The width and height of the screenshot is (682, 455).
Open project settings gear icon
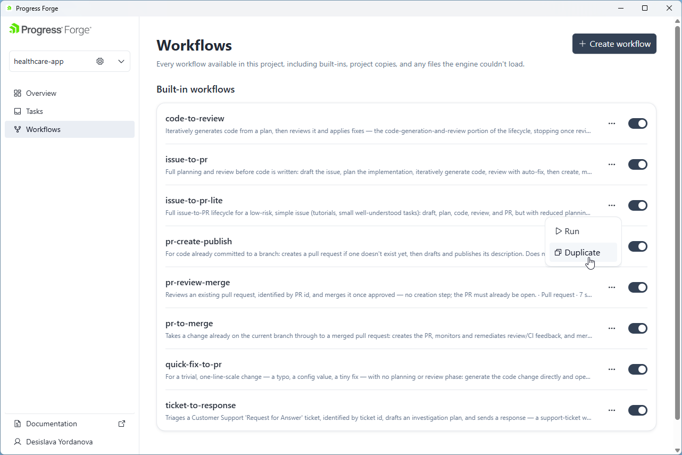tap(100, 61)
